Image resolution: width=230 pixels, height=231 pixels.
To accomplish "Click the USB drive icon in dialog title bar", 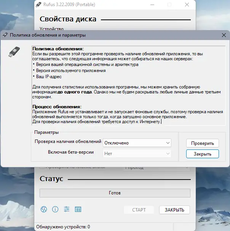I will (5, 35).
